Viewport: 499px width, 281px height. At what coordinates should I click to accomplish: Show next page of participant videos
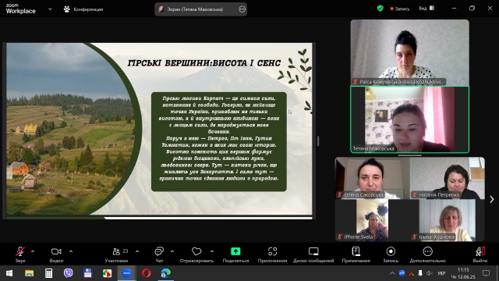point(492,200)
